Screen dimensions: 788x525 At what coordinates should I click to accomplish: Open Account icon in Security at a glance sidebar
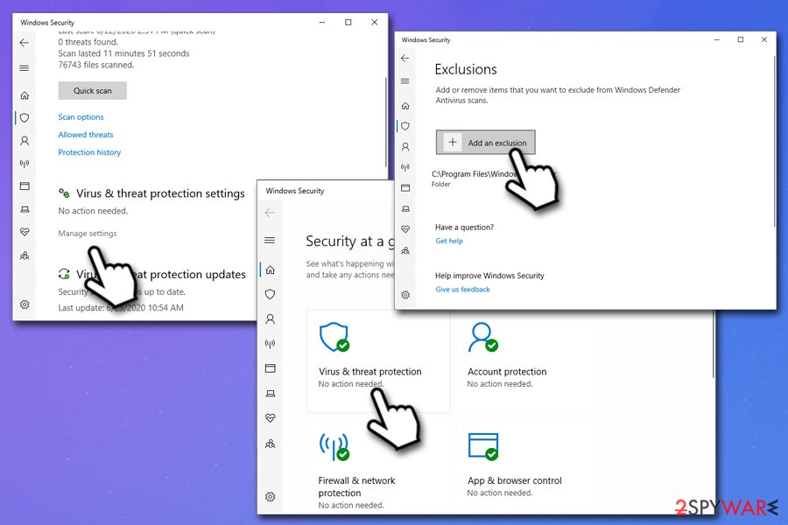(270, 319)
